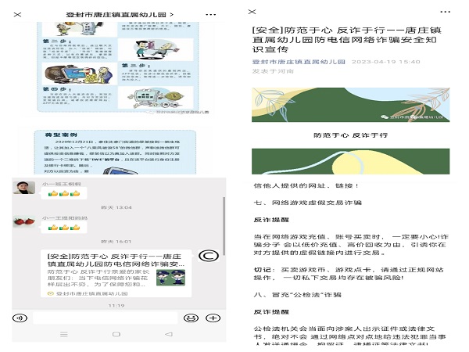The width and height of the screenshot is (469, 352).
Task: Click timestamp 11:19 in chat
Action: click(116, 306)
